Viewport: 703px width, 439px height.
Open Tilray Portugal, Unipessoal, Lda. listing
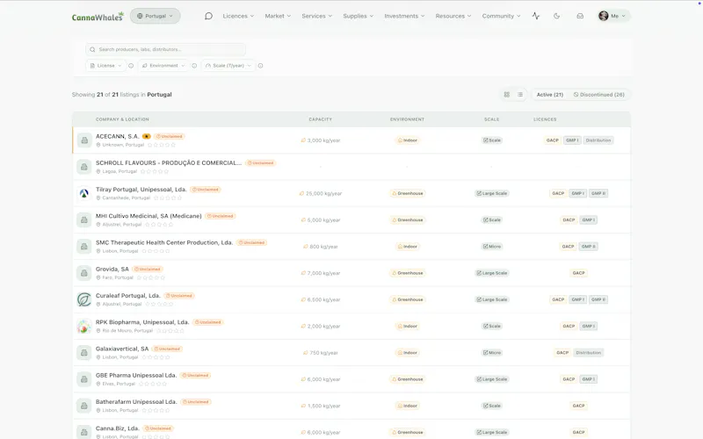pyautogui.click(x=141, y=190)
